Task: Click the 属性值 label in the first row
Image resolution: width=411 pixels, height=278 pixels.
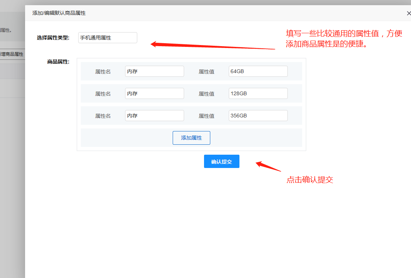Action: (207, 71)
